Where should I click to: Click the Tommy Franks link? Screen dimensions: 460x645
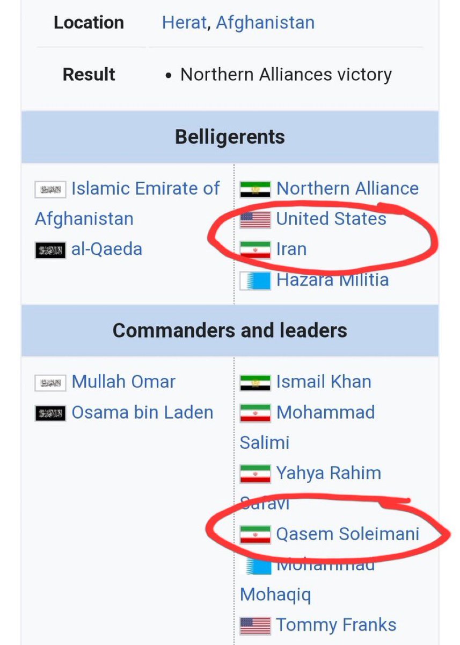coord(336,625)
